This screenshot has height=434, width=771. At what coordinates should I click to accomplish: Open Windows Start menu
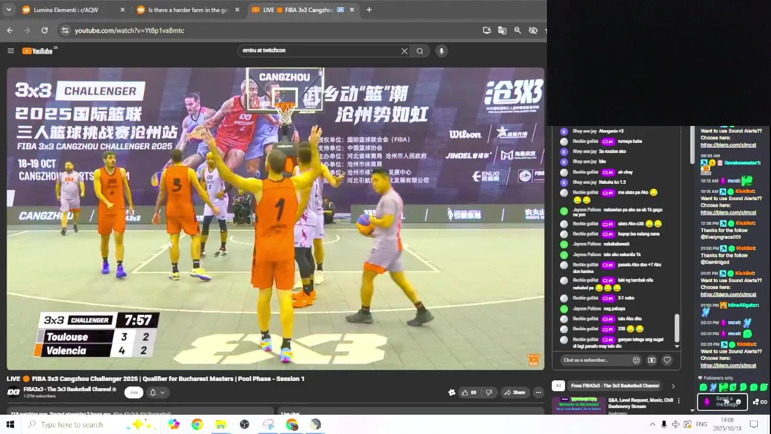[10, 424]
